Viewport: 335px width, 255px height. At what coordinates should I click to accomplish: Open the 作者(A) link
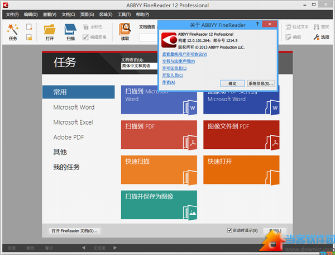169,82
